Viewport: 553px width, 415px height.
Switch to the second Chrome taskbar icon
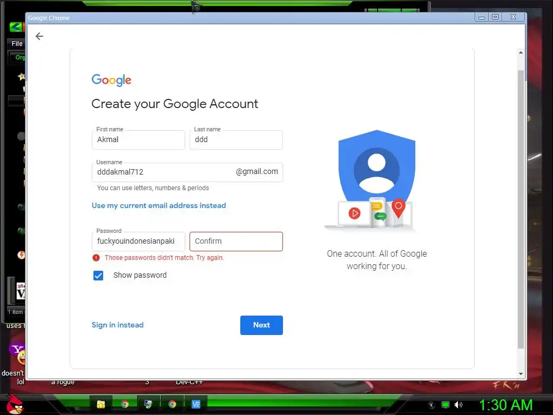point(172,404)
